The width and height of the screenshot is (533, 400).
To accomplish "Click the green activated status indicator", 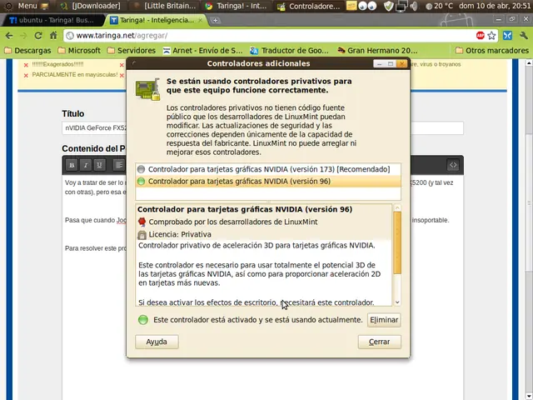I will tap(143, 320).
